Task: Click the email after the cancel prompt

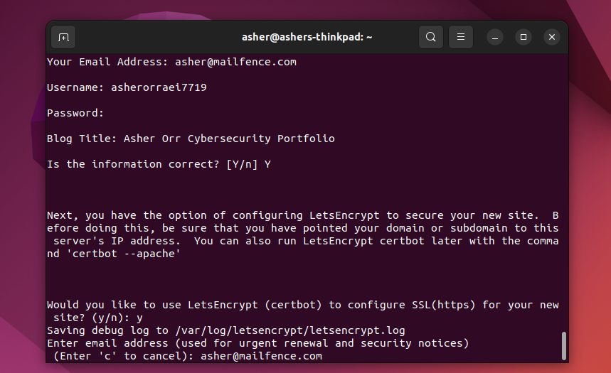Action: [262, 356]
